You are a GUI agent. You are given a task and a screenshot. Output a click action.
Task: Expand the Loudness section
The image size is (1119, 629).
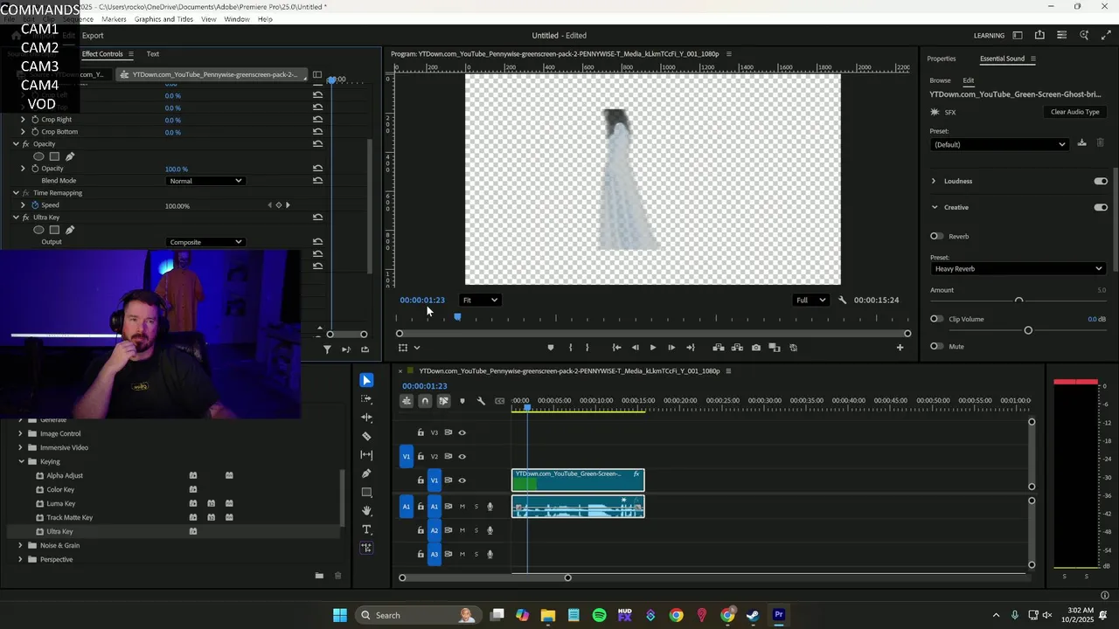click(x=934, y=182)
